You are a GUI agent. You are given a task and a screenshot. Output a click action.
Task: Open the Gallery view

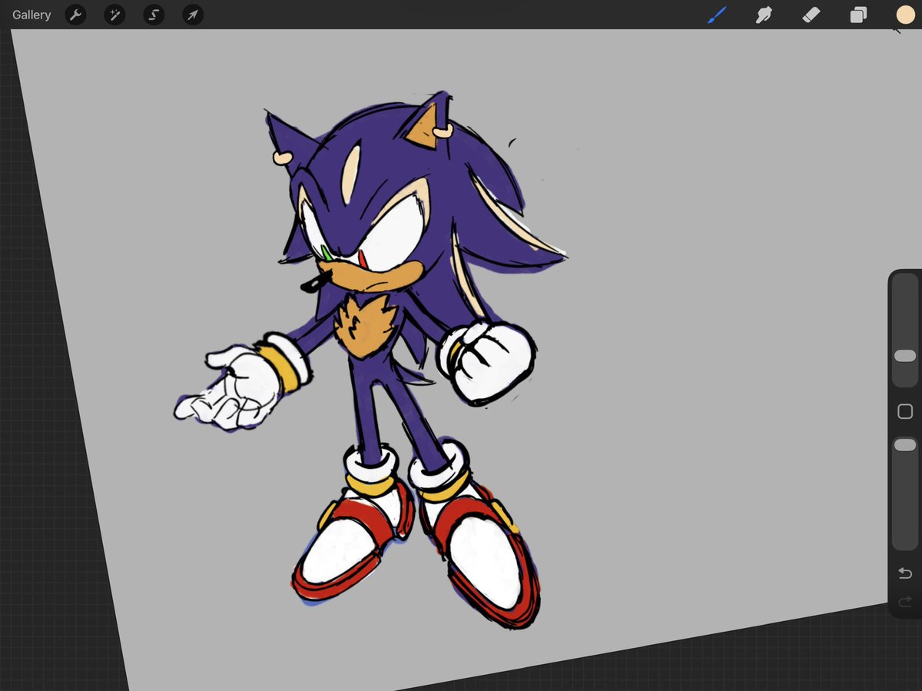point(32,15)
